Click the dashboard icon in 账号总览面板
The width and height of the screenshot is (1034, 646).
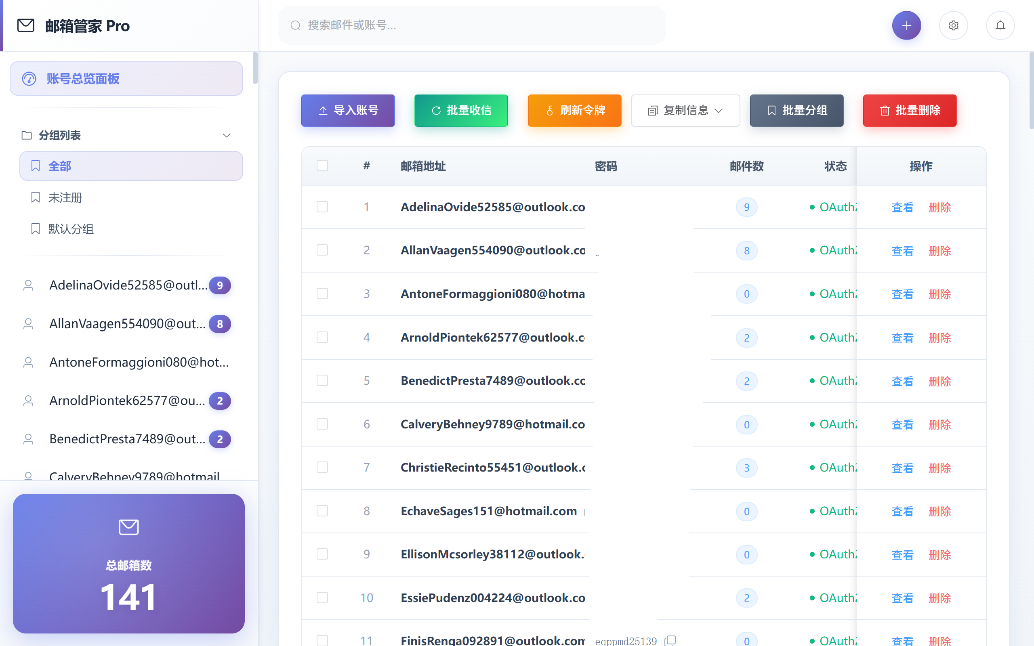point(29,79)
